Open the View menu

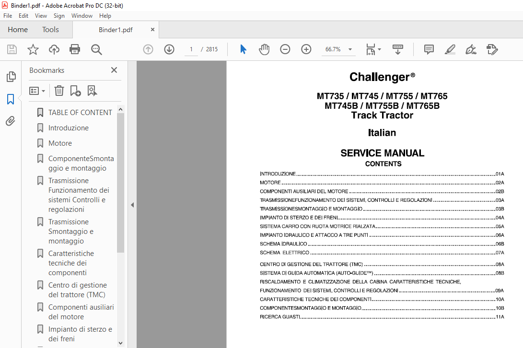tap(41, 16)
